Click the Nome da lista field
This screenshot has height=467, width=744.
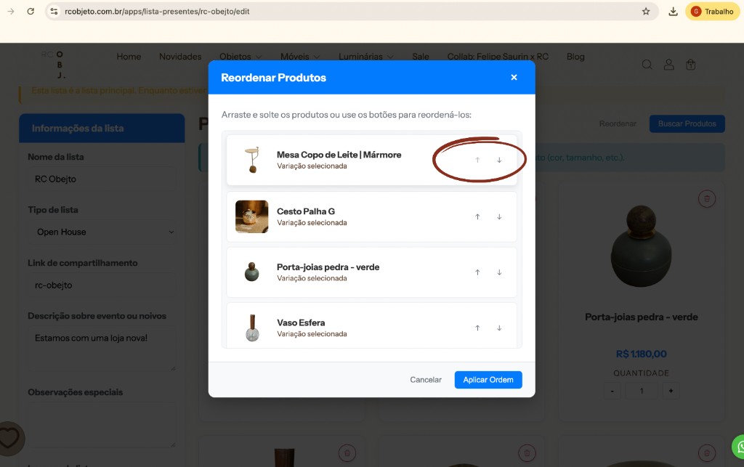coord(102,179)
